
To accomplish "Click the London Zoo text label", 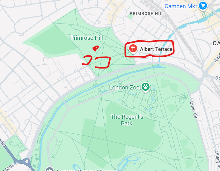I will (124, 88).
